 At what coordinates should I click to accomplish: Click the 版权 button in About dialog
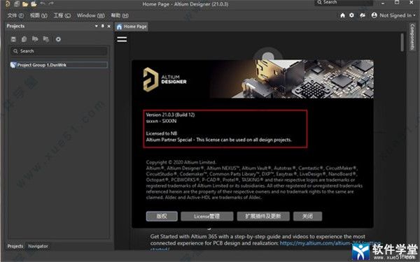click(x=162, y=217)
